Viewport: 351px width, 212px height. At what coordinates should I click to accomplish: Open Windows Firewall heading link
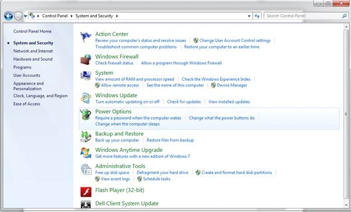coord(117,57)
